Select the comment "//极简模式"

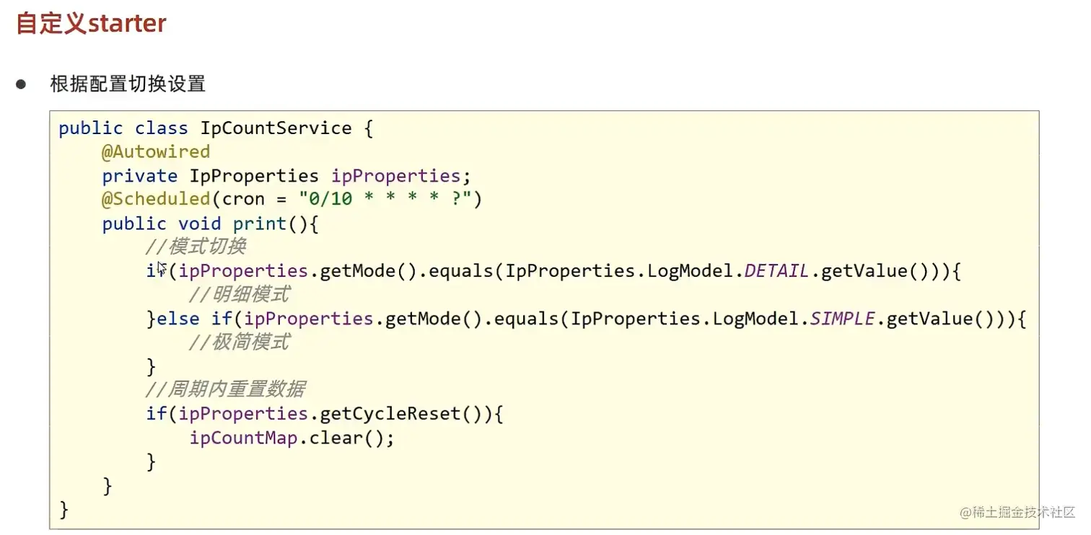pos(239,342)
